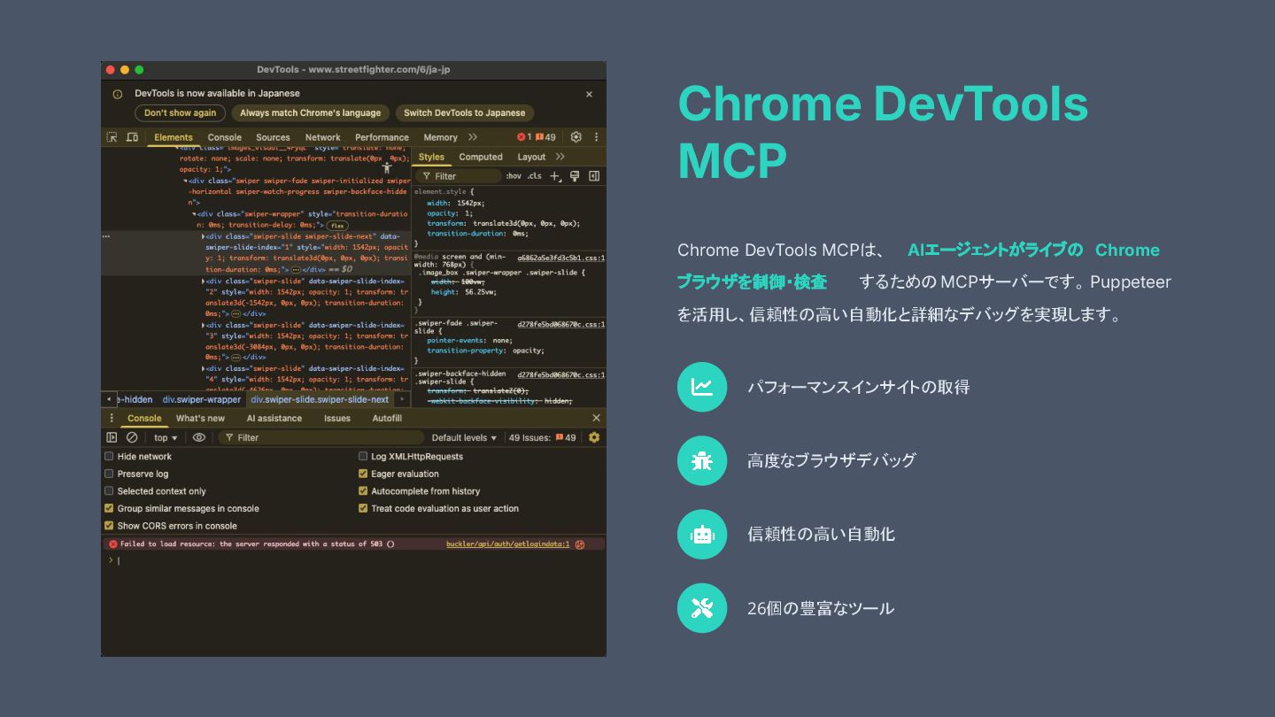
Task: Toggle the .cls classes button
Action: click(x=534, y=176)
